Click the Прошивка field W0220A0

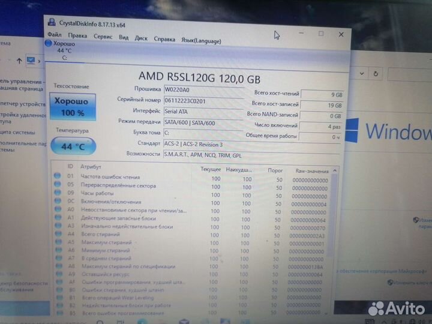[x=203, y=91]
